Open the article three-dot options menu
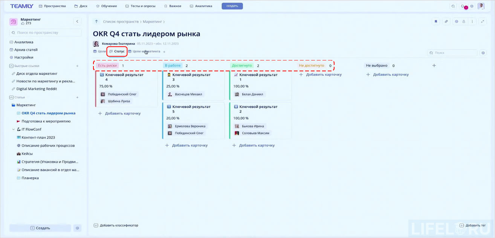This screenshot has width=495, height=238. pyautogui.click(x=472, y=21)
